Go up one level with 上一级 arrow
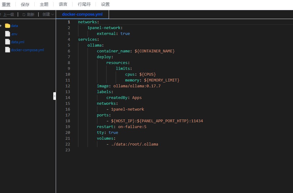Viewport: 293px width, 193px height. point(1,14)
